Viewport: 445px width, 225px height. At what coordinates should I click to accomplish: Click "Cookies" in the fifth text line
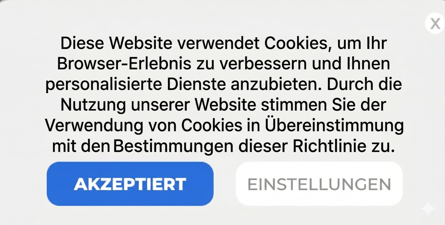[212, 126]
